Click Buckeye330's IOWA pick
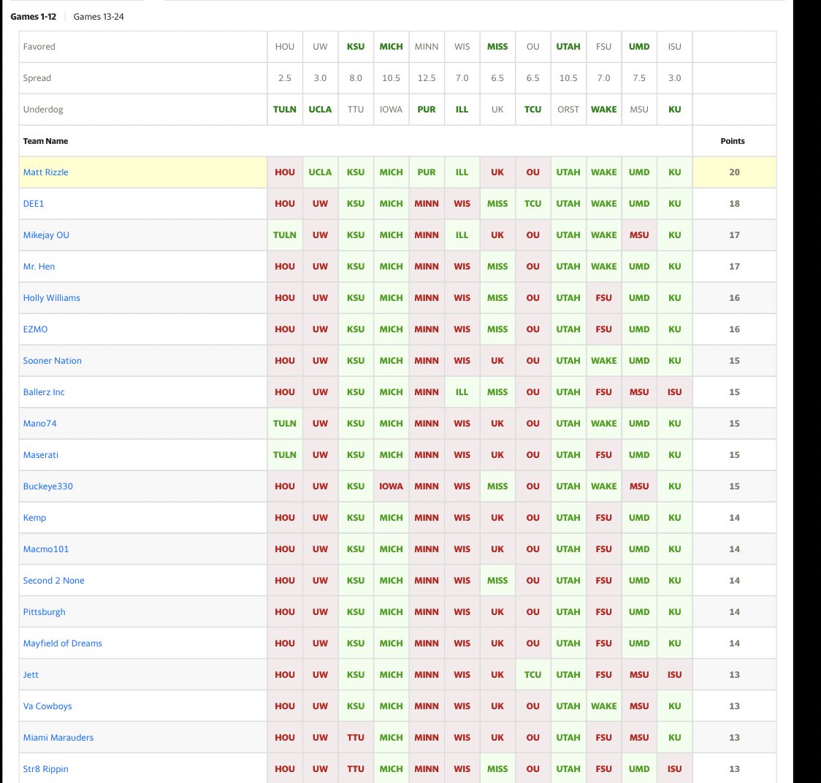This screenshot has width=821, height=783. point(391,486)
